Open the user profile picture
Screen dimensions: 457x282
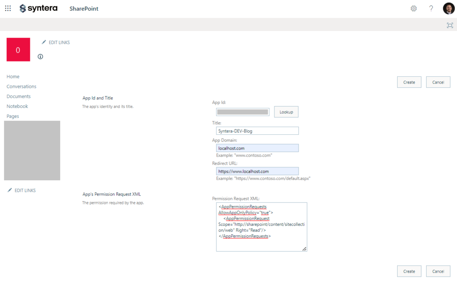click(449, 8)
